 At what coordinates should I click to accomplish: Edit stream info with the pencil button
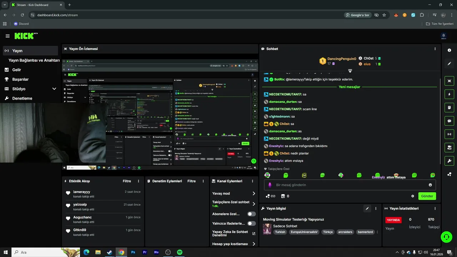tap(367, 208)
